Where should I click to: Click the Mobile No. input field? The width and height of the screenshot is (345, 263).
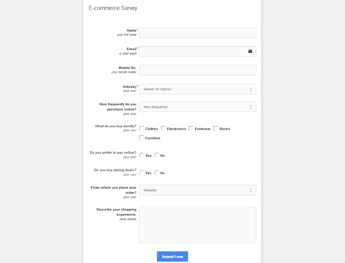[x=197, y=70]
